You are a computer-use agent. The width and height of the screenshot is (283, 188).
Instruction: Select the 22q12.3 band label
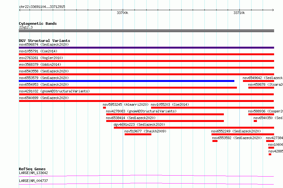[x=26, y=27]
